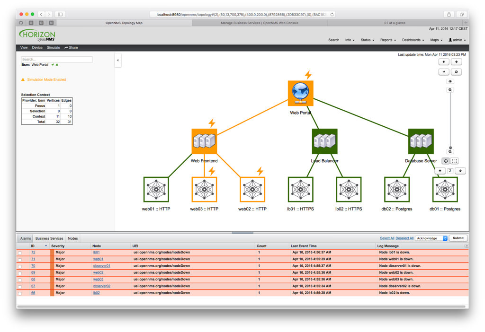Zoom in using the top magnifier icon

(x=450, y=90)
